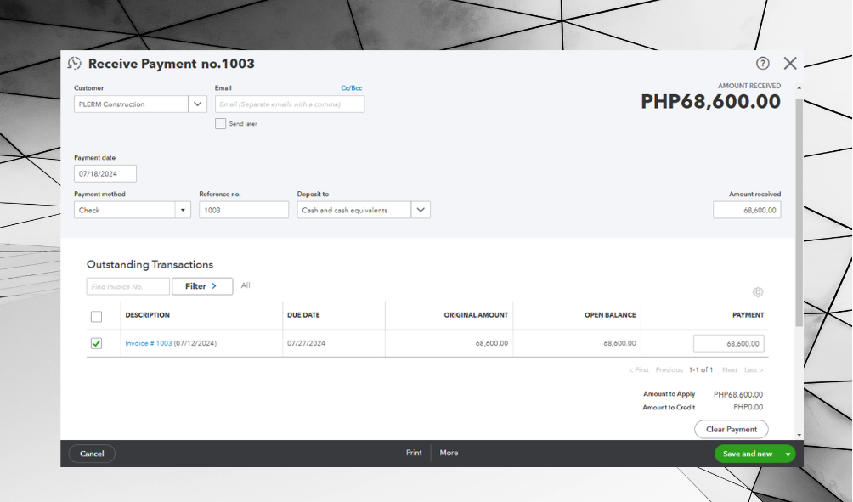Click Print in the bottom bar
853x502 pixels.
click(x=414, y=453)
